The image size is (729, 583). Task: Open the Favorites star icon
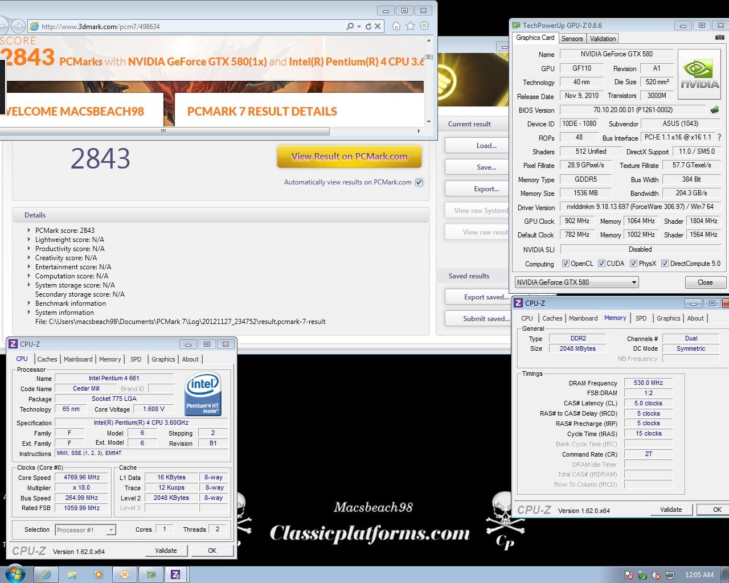pyautogui.click(x=410, y=26)
